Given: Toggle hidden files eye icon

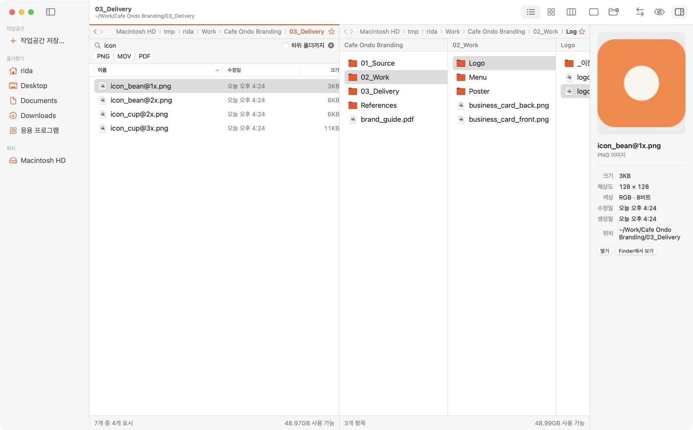Looking at the screenshot, I should click(659, 12).
